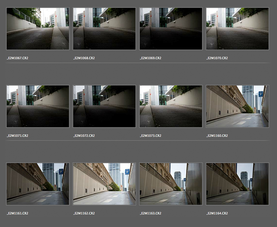This screenshot has width=277, height=227.
Task: Select the _E2M1072.CR2 photo thumbnail
Action: click(x=104, y=106)
